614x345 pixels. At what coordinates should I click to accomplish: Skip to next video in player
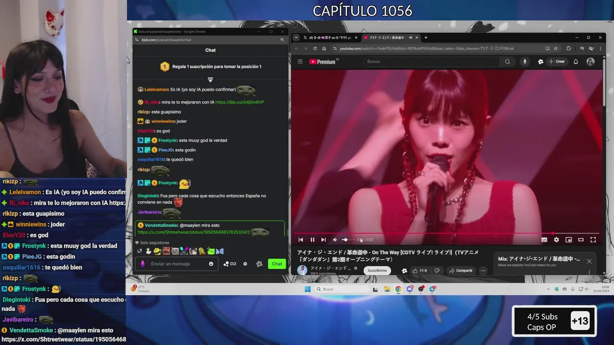click(x=323, y=240)
